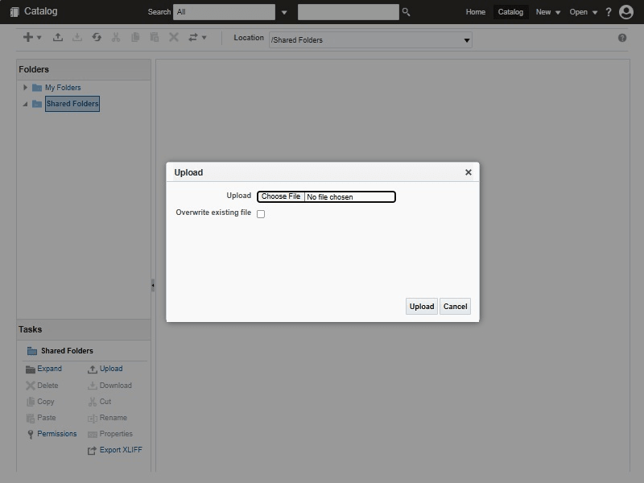644x483 pixels.
Task: Collapse the Shared Folders tree node
Action: point(25,104)
